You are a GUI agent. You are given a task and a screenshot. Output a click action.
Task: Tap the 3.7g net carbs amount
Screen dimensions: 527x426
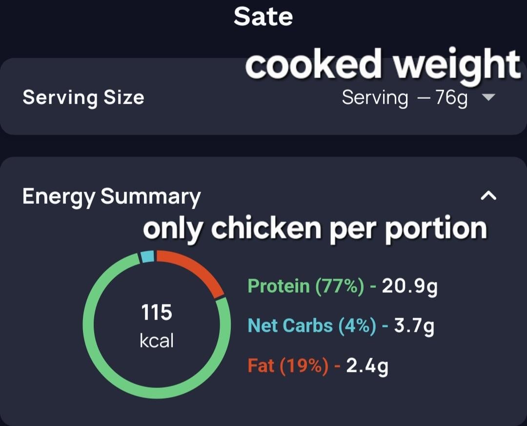[x=414, y=326]
